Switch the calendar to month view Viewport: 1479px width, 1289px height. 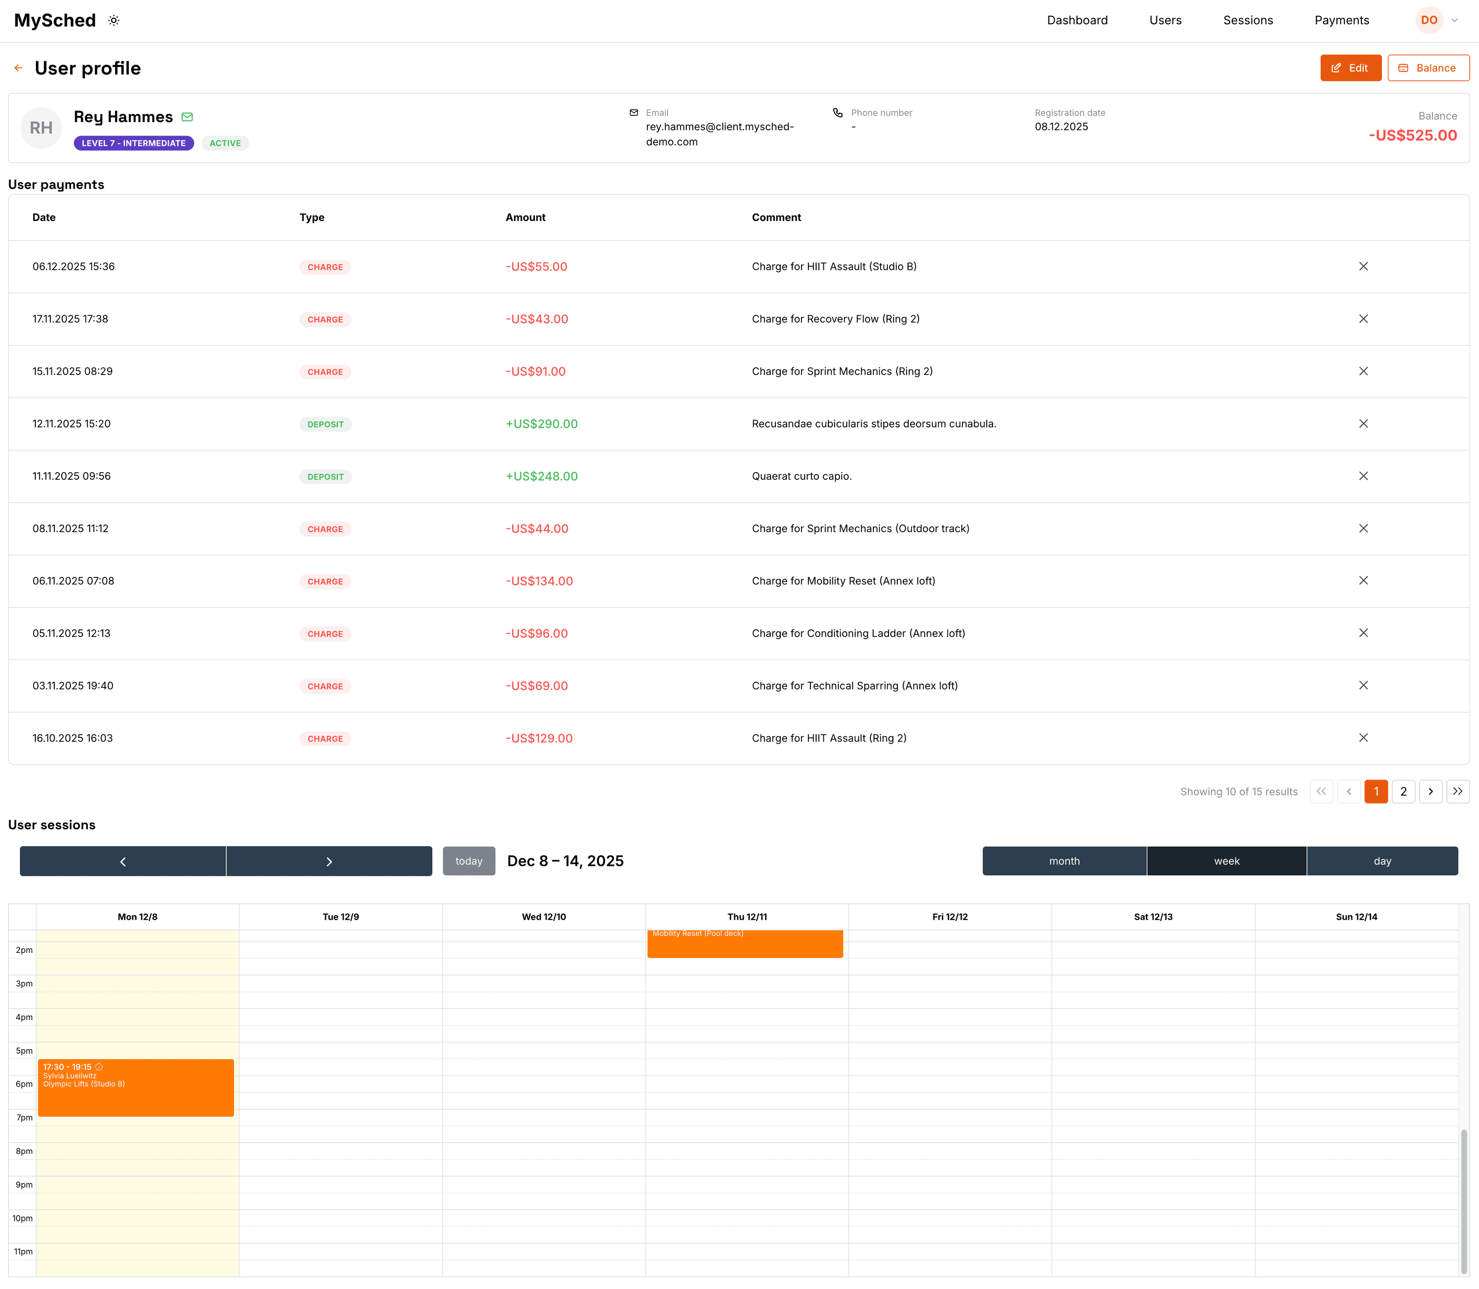coord(1064,860)
